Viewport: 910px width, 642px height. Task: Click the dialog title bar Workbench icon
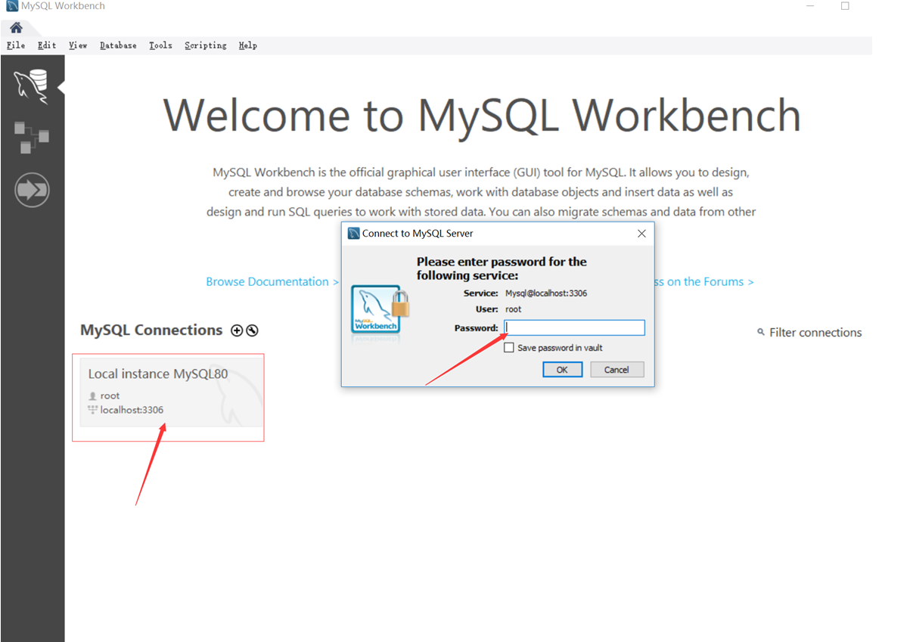click(x=353, y=234)
